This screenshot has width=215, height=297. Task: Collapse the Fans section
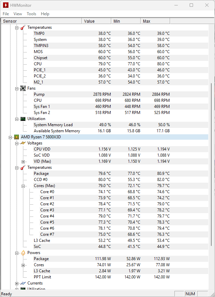pos(17,89)
